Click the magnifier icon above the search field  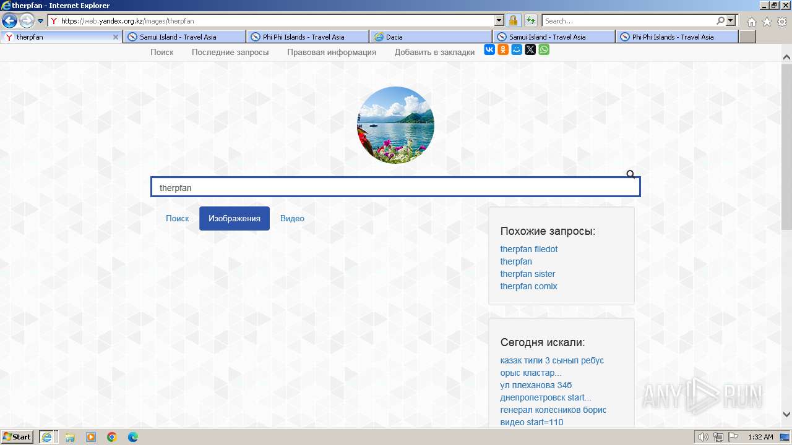coord(631,175)
